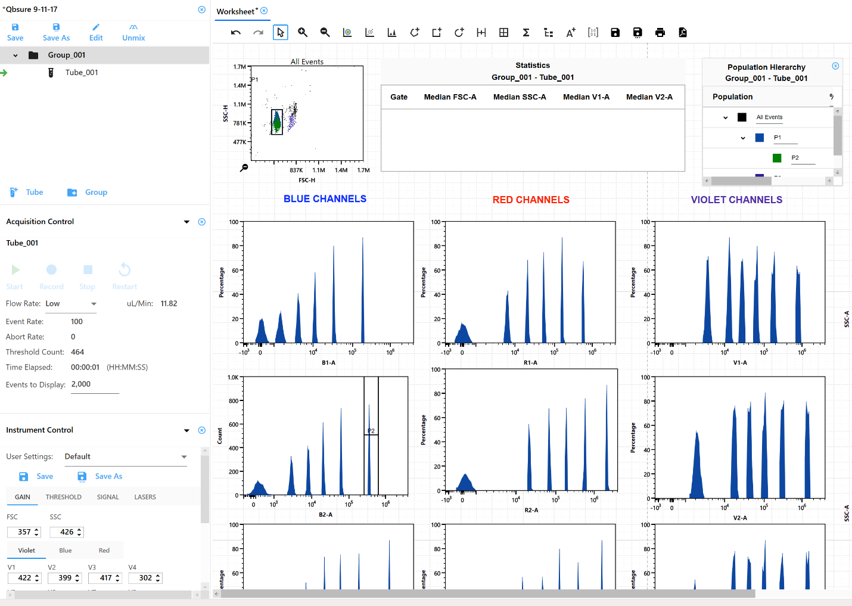The height and width of the screenshot is (606, 852).
Task: Click the Unmix button
Action: pyautogui.click(x=133, y=32)
